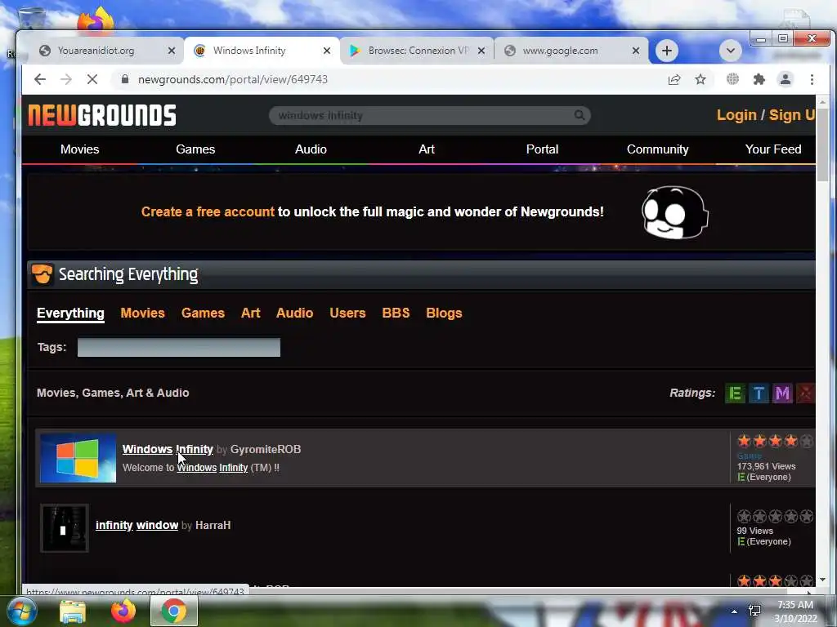
Task: Open the Login link
Action: click(736, 115)
